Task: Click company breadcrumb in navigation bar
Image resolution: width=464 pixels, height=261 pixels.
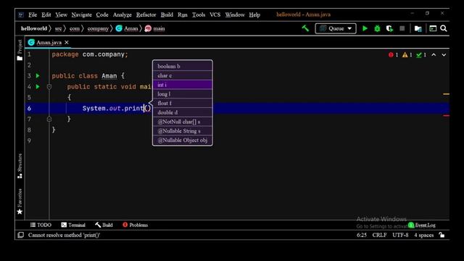Action: tap(98, 28)
